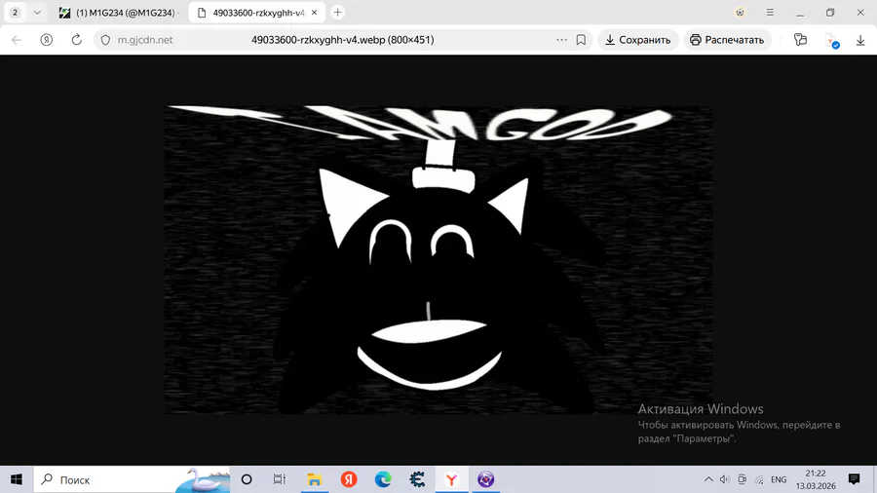The width and height of the screenshot is (877, 493).
Task: Open the tab count button showing 2
Action: 15,13
